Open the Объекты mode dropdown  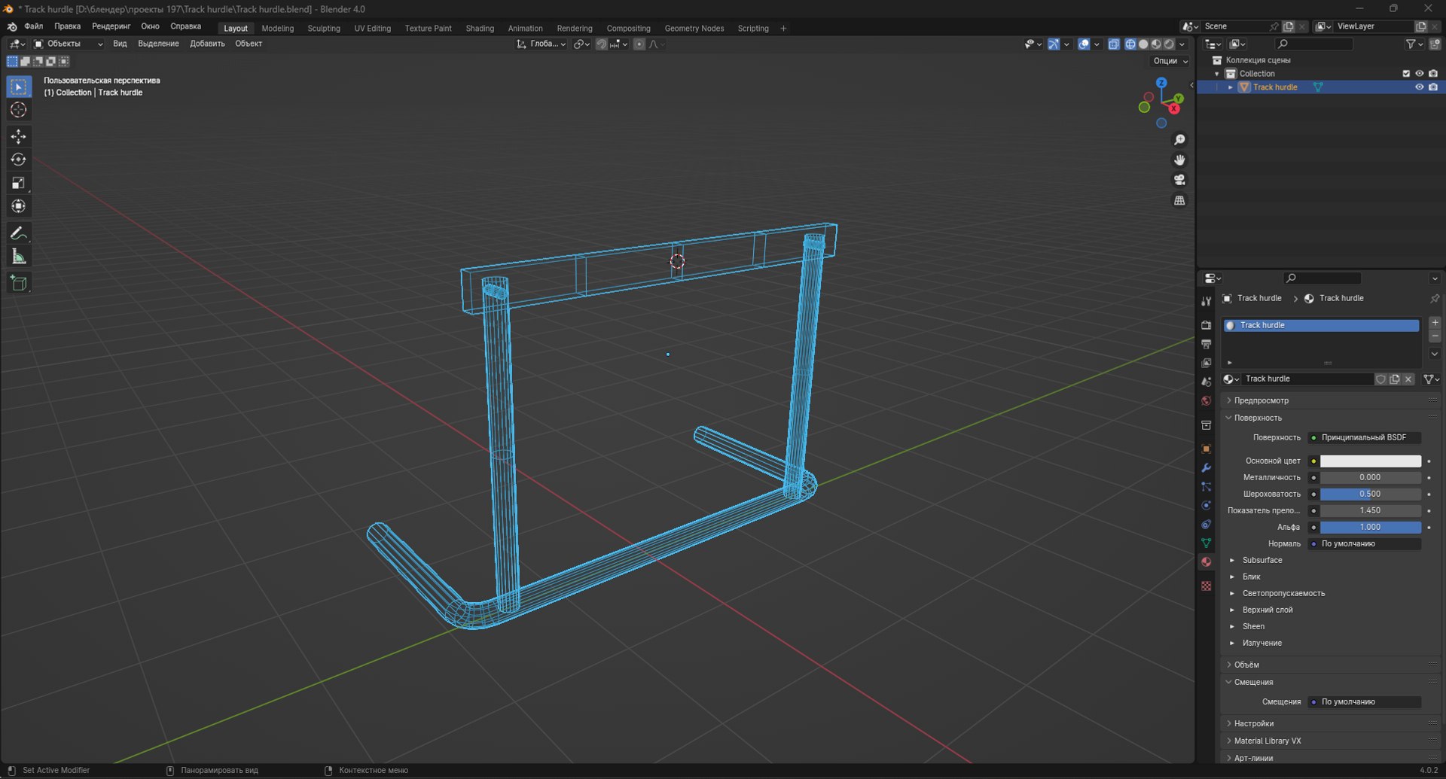(68, 44)
